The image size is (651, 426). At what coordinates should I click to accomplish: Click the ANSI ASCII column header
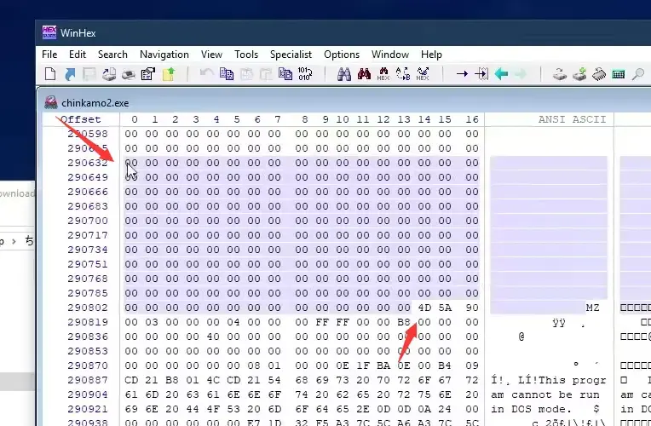click(572, 119)
